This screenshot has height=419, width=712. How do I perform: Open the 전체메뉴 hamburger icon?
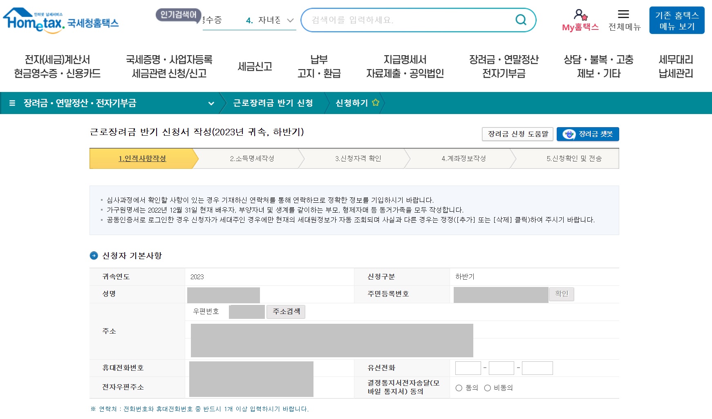pyautogui.click(x=623, y=14)
